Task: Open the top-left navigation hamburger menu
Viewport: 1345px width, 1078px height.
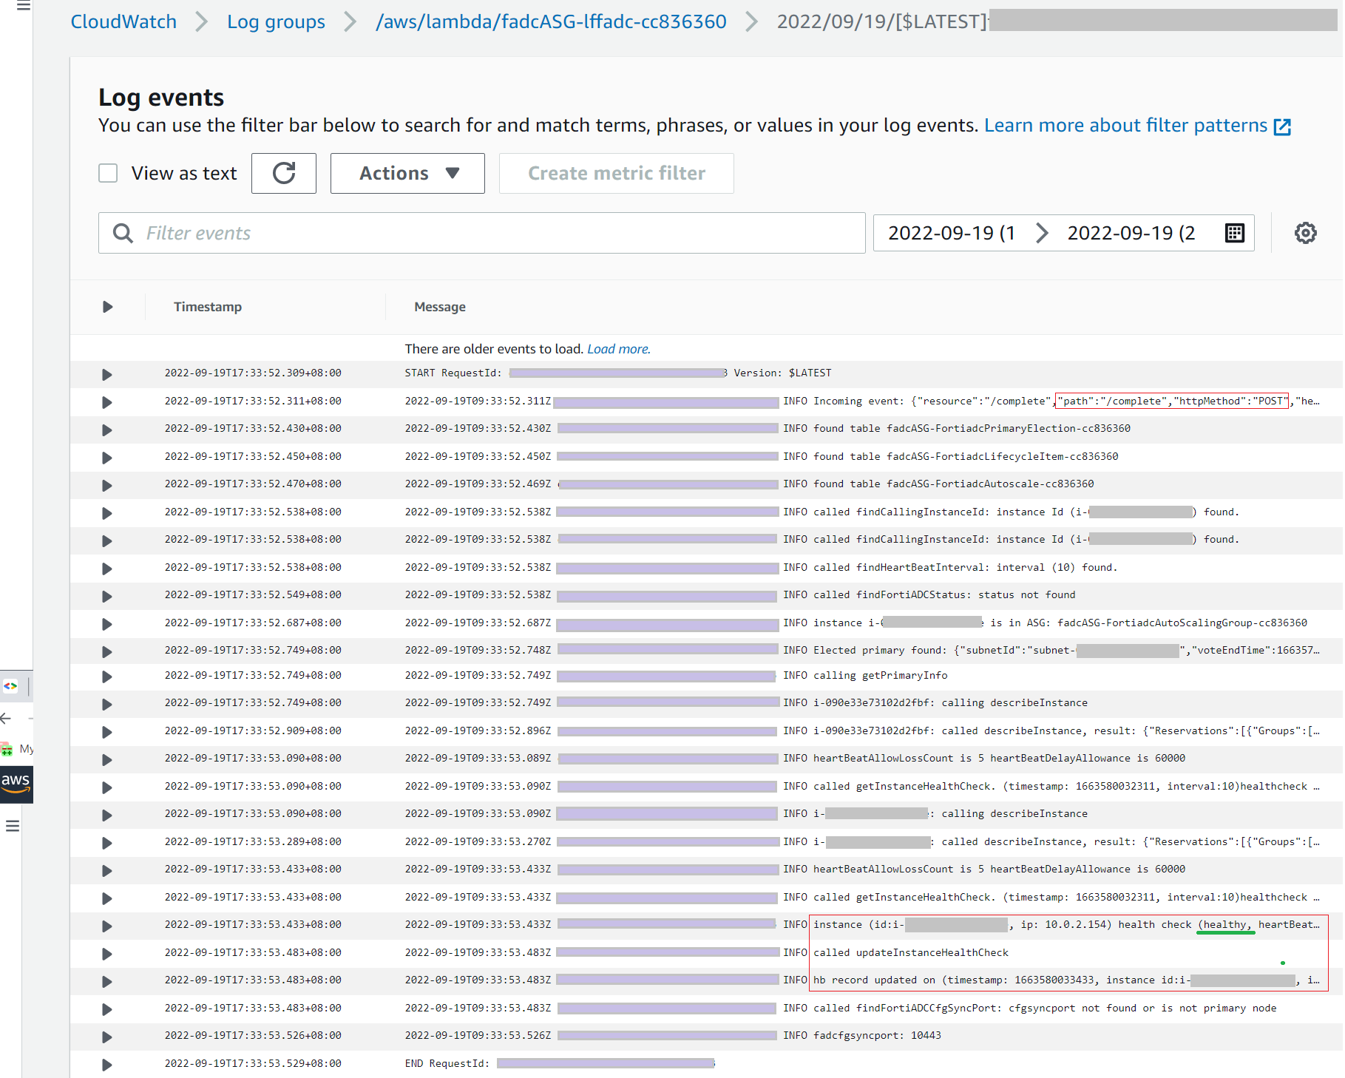Action: [23, 7]
